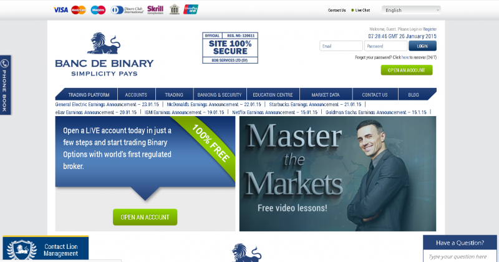
Task: Click the Visa payment icon
Action: [x=61, y=10]
